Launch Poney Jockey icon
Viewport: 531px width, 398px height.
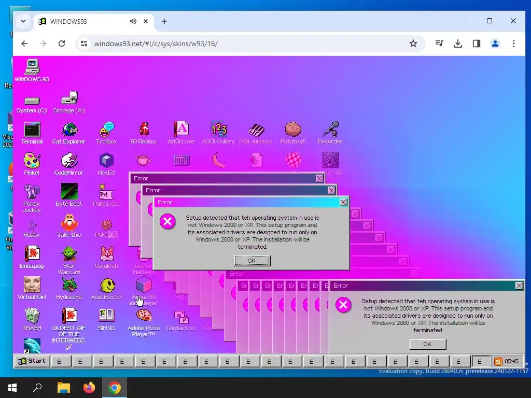(32, 198)
